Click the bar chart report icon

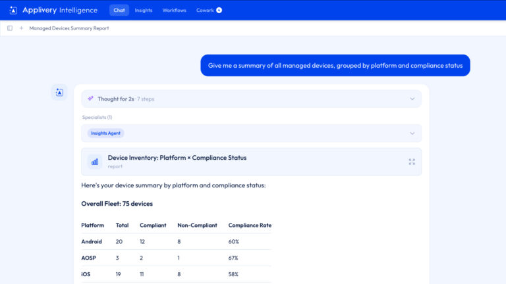pos(95,162)
